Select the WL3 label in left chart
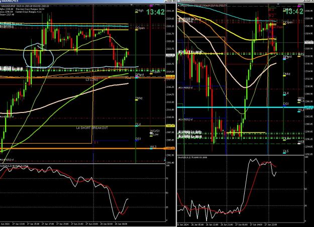Screen dimensions: 314x227 point(153,147)
